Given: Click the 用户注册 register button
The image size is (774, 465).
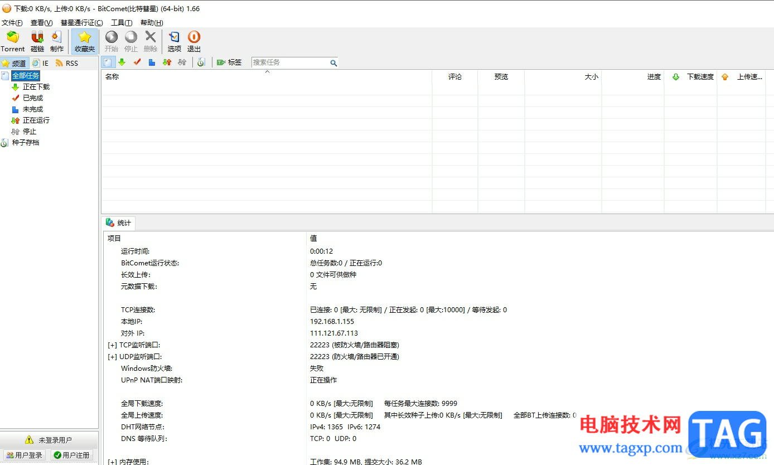Looking at the screenshot, I should 71,455.
